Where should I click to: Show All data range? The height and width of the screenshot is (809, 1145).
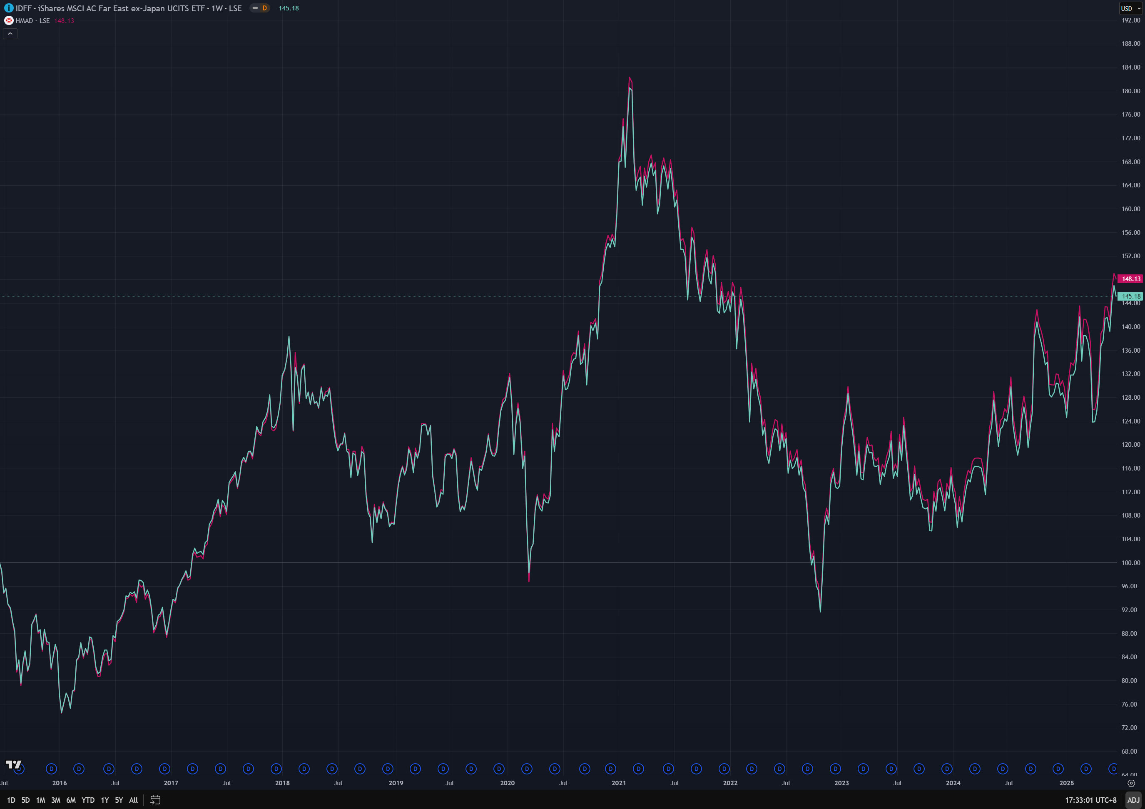click(133, 800)
